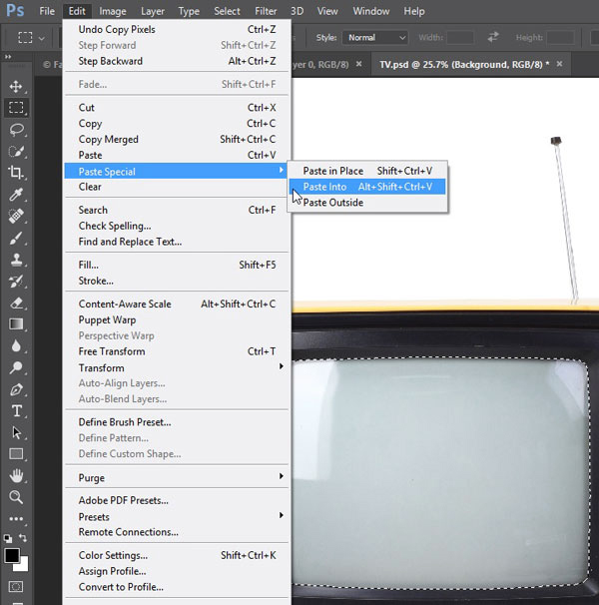Screen dimensions: 599x605
Task: Select the Zoom tool
Action: [x=16, y=497]
